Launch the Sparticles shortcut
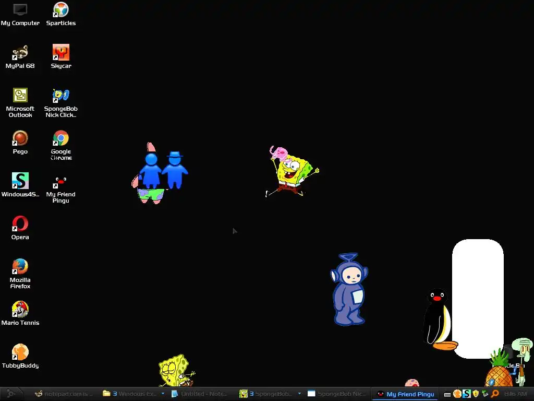Viewport: 534px width, 401px height. (x=61, y=14)
